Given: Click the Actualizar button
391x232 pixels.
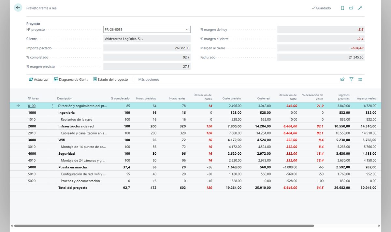Looking at the screenshot, I should coord(39,79).
